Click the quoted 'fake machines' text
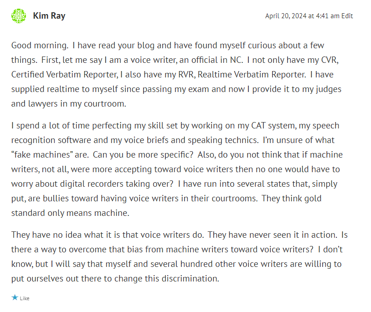The width and height of the screenshot is (371, 312). [41, 154]
